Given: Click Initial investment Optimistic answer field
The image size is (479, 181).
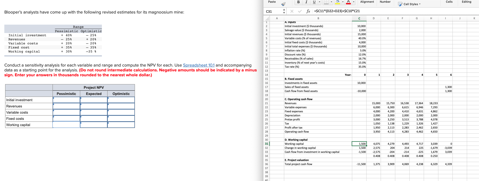Looking at the screenshot, I should 121,100.
